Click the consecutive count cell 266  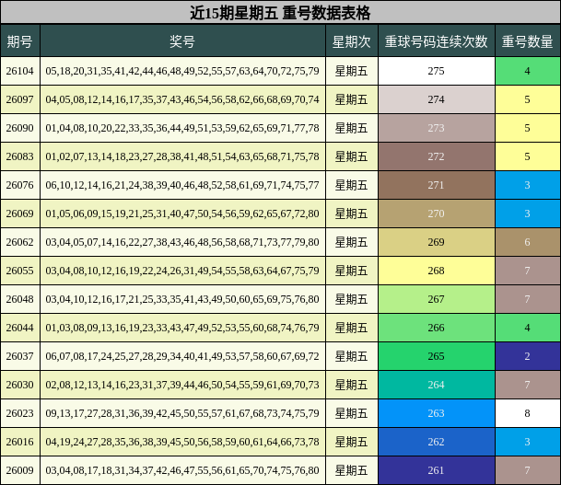pos(437,328)
